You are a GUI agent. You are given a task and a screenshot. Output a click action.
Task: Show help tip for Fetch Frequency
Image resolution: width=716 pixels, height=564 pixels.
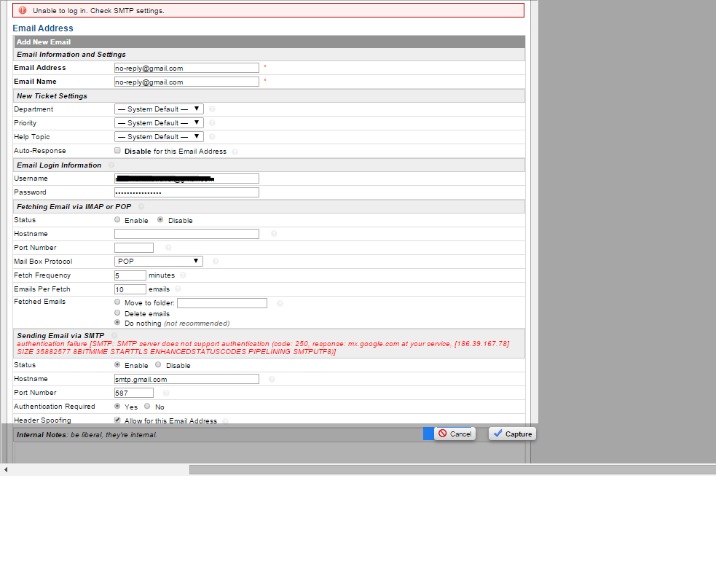coord(183,275)
